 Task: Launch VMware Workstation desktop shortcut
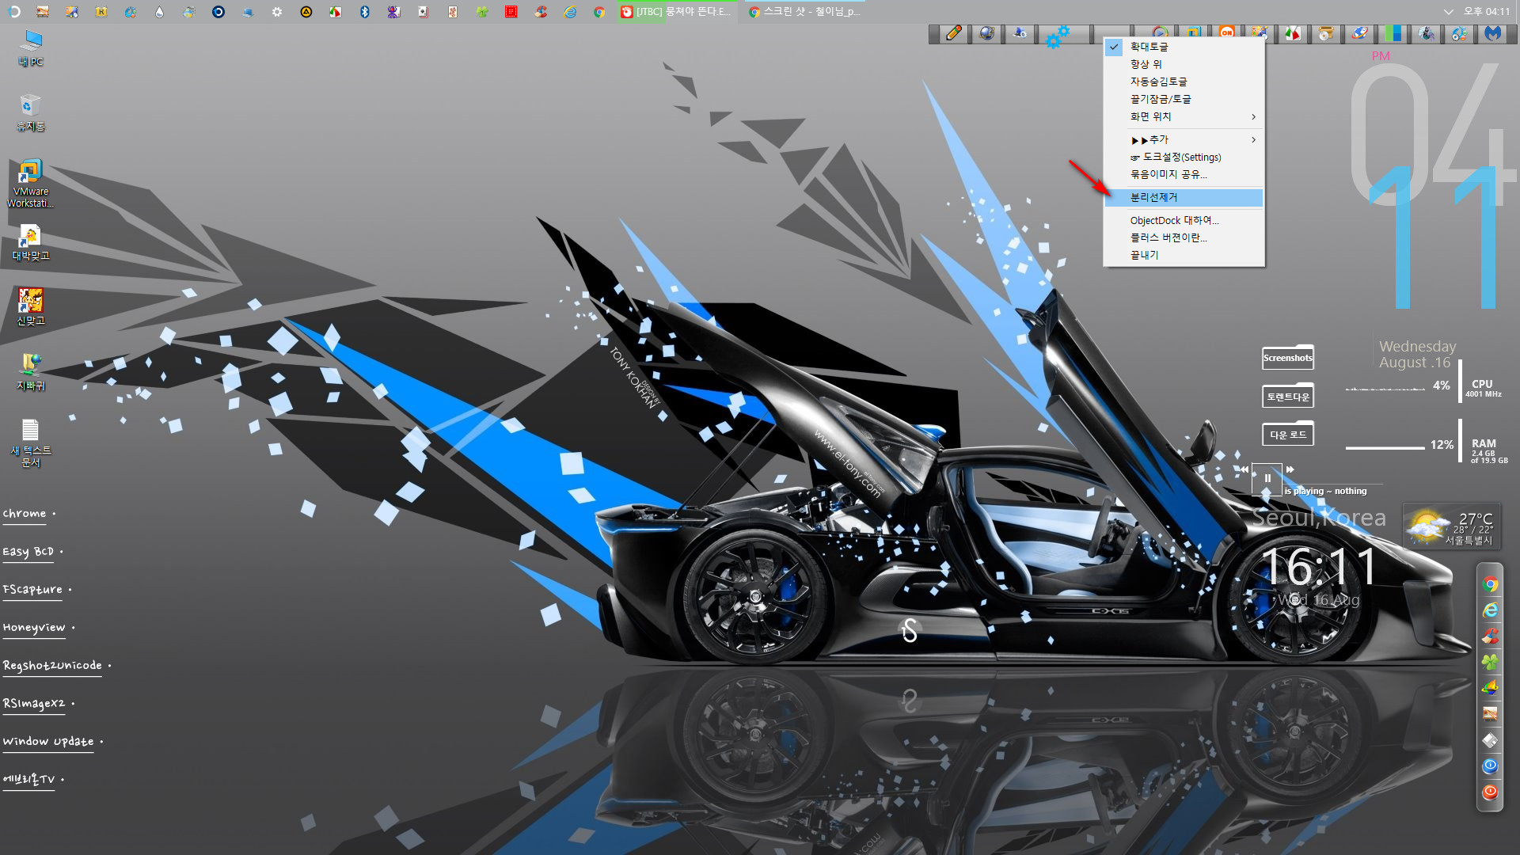[x=31, y=183]
